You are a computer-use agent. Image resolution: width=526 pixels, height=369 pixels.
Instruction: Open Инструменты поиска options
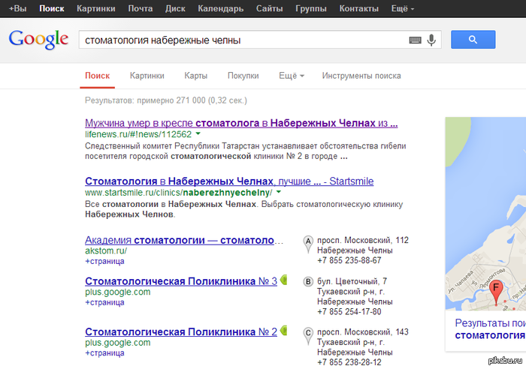pyautogui.click(x=361, y=76)
